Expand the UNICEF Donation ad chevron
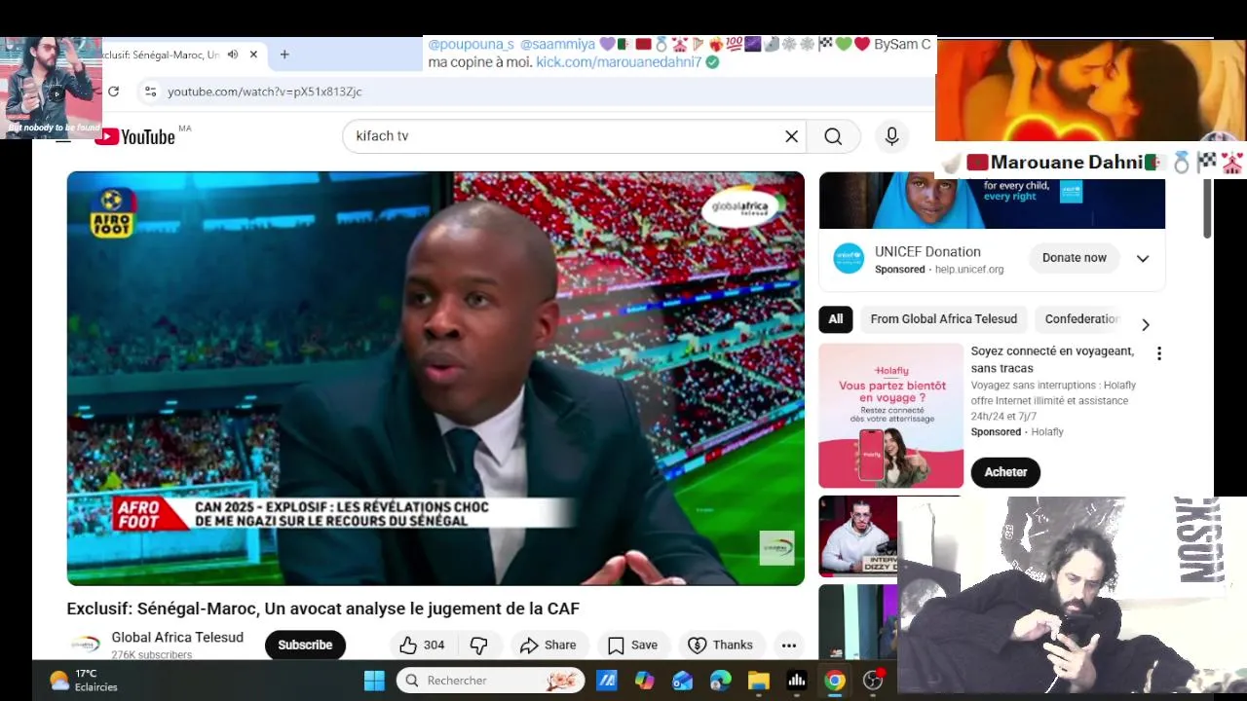The image size is (1247, 701). 1143,258
